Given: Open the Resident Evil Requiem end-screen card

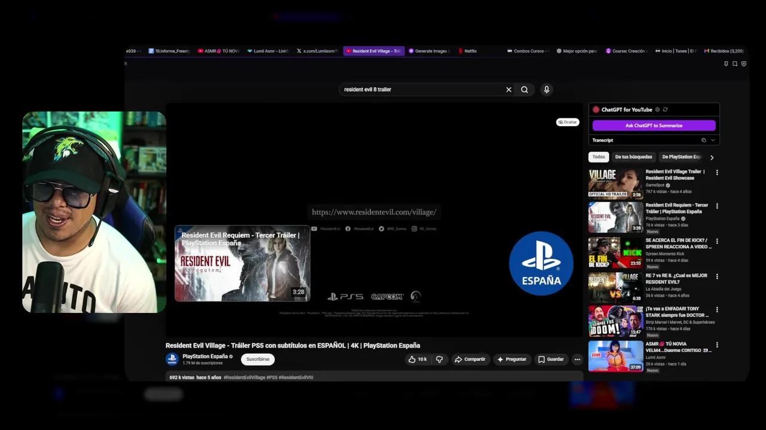Looking at the screenshot, I should [x=242, y=263].
